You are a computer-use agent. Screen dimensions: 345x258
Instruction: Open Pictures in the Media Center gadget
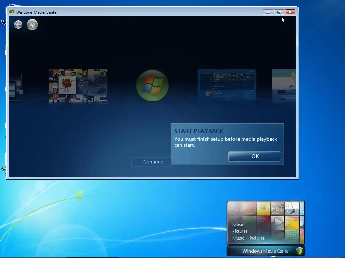pyautogui.click(x=240, y=231)
